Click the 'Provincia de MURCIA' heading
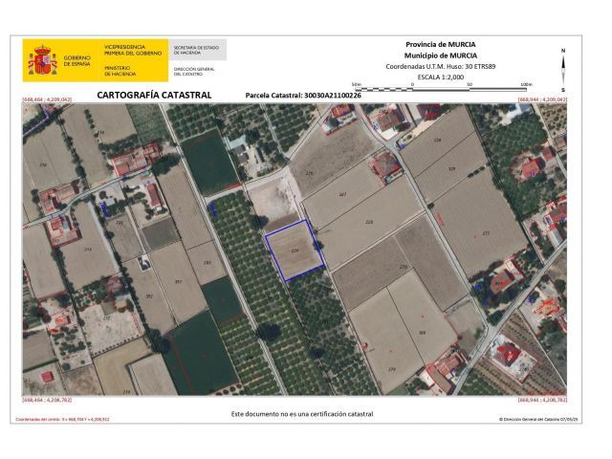The width and height of the screenshot is (612, 459). 441,45
